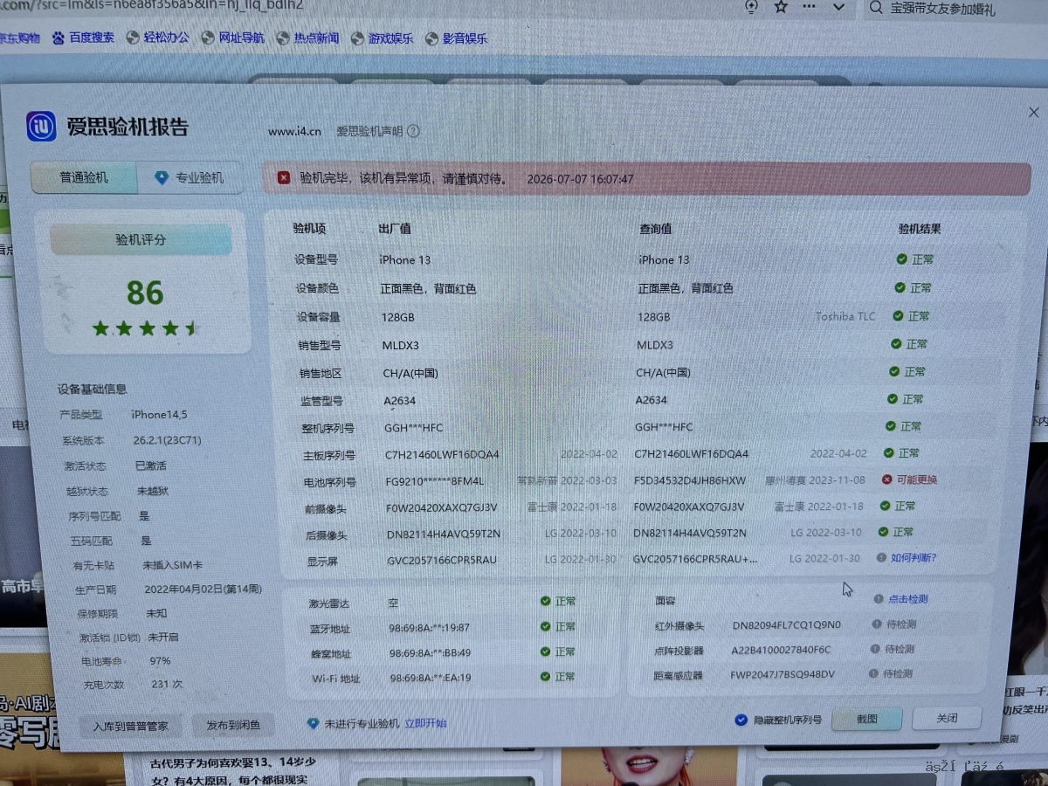Click the green check icon for 激光雷达
1048x786 pixels.
[x=545, y=601]
